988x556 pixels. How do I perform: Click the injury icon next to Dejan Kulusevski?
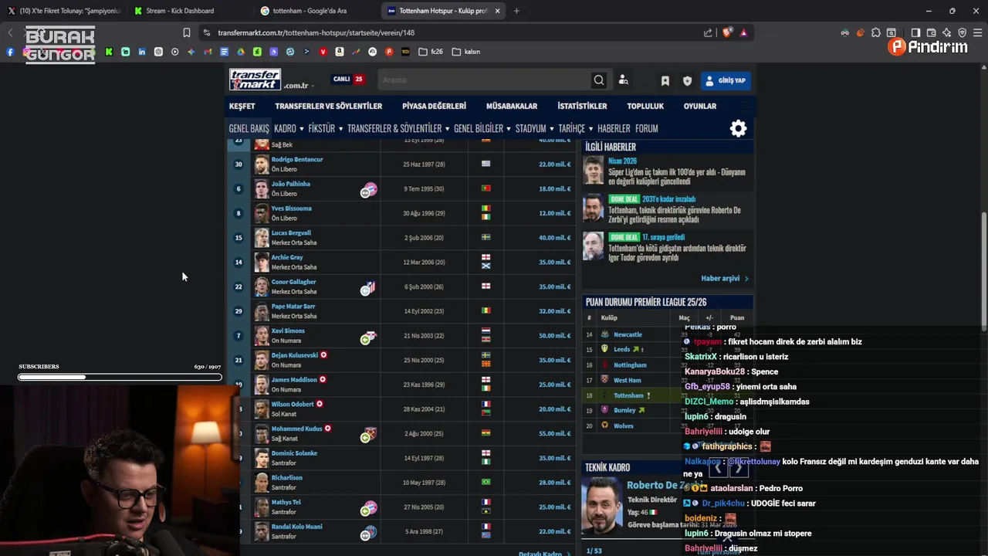pyautogui.click(x=323, y=355)
